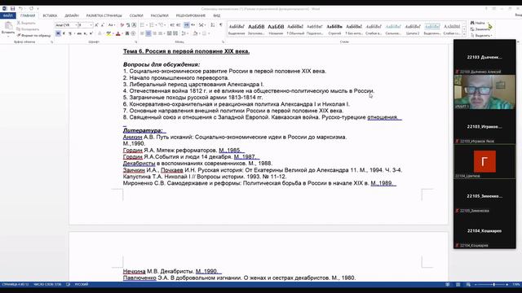This screenshot has width=522, height=293.
Task: Click the decrease font size icon
Action: [x=103, y=25]
